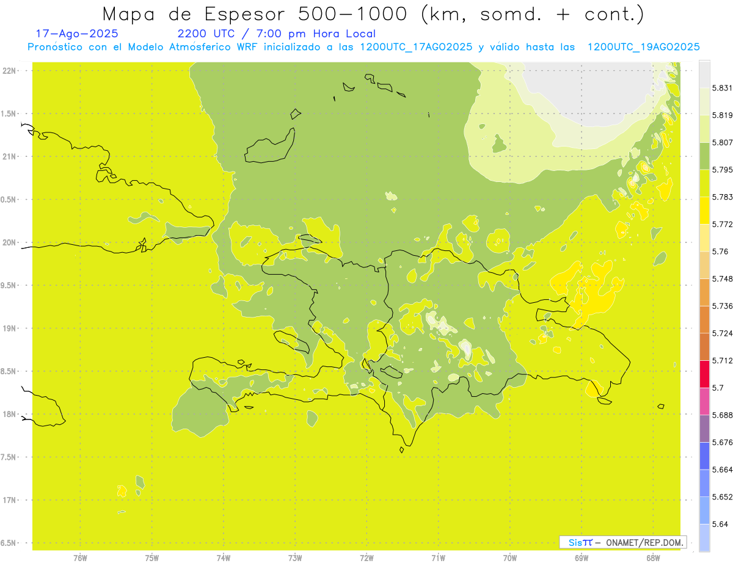Click the colorbar value '5.76'
The image size is (733, 566).
click(x=720, y=252)
